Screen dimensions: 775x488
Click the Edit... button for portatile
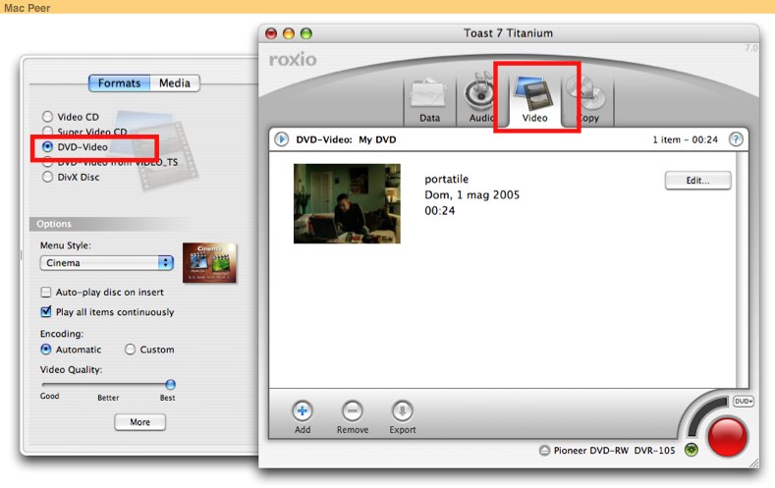pyautogui.click(x=698, y=181)
